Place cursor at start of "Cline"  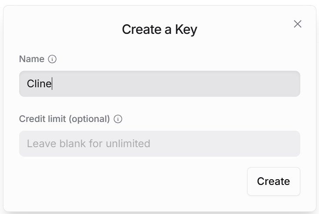tap(27, 84)
